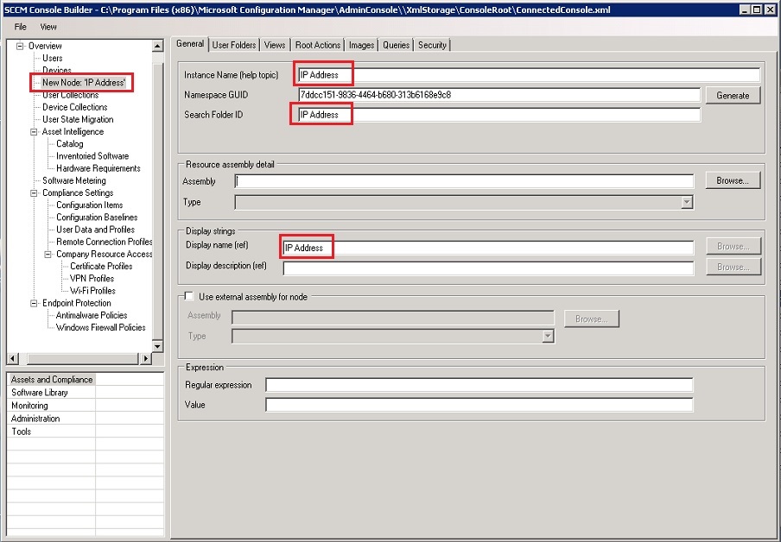Click the Generate button for Namespace GUID
This screenshot has width=781, height=542.
point(733,94)
